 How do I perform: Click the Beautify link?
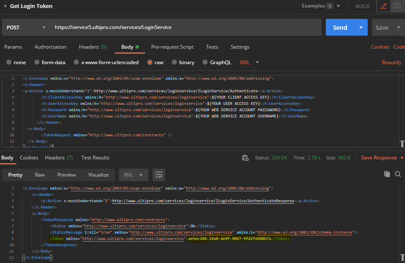point(391,62)
